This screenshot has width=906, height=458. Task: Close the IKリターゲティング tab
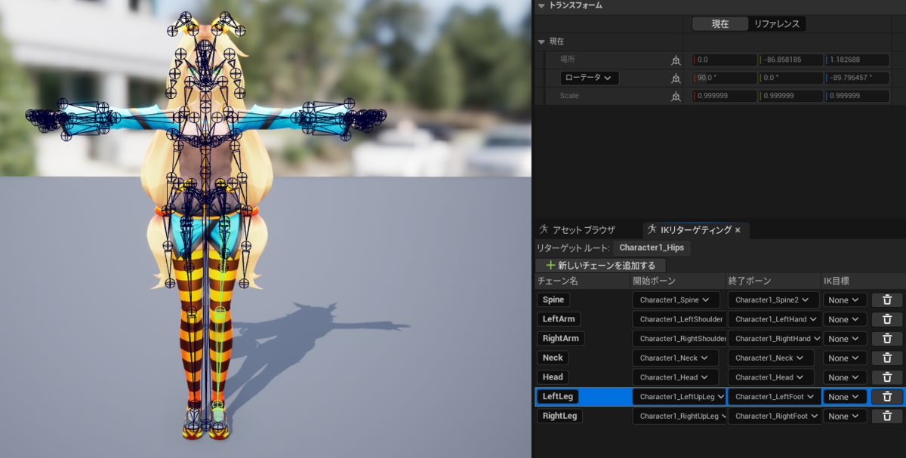click(738, 230)
